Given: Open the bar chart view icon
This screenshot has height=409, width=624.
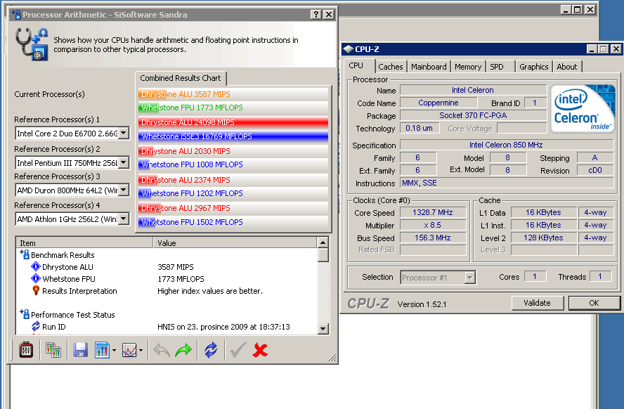Looking at the screenshot, I should point(102,349).
